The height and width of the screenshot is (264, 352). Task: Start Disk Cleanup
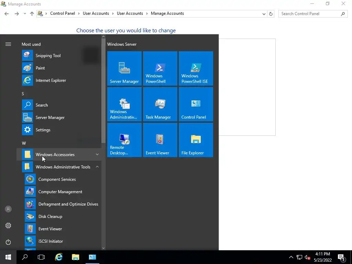tap(59, 217)
